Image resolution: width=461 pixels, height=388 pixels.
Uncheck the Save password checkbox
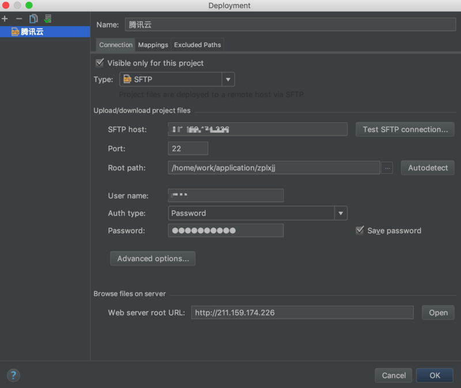[x=360, y=230]
